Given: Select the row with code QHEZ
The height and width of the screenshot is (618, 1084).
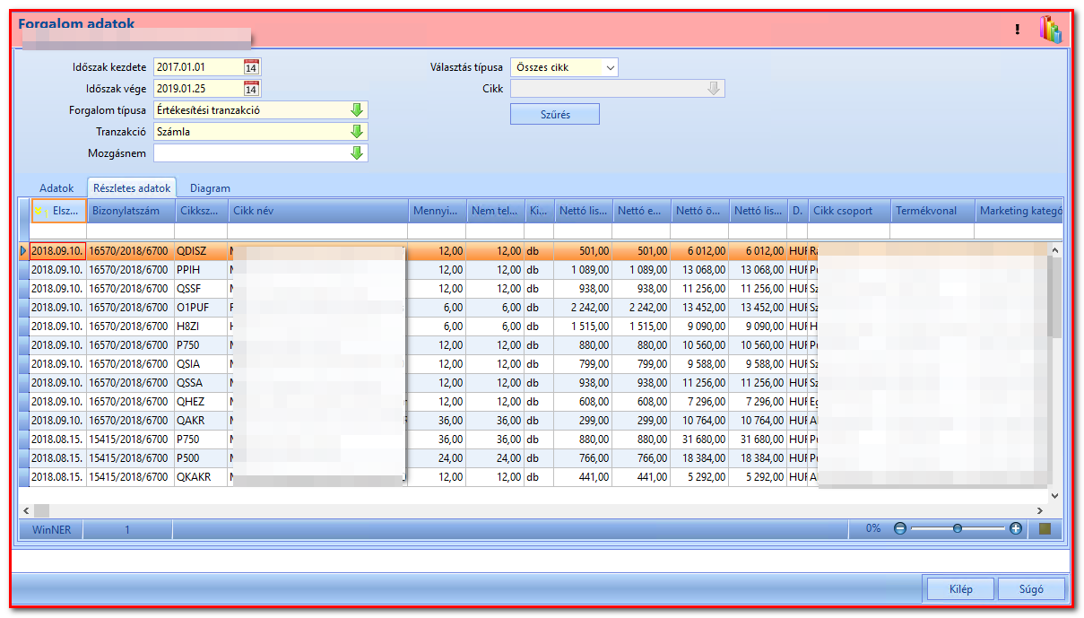Looking at the screenshot, I should tap(533, 402).
